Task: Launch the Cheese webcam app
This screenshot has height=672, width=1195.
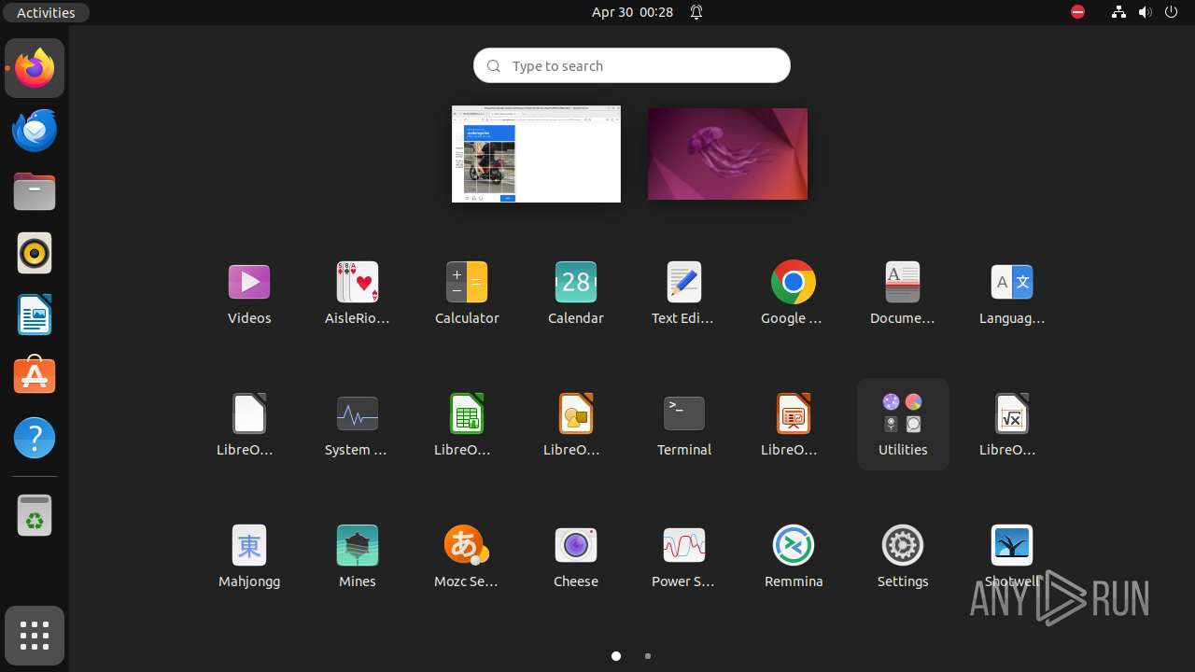Action: click(x=576, y=556)
